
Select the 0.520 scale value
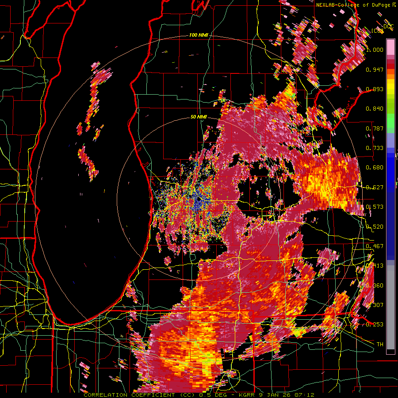click(375, 227)
